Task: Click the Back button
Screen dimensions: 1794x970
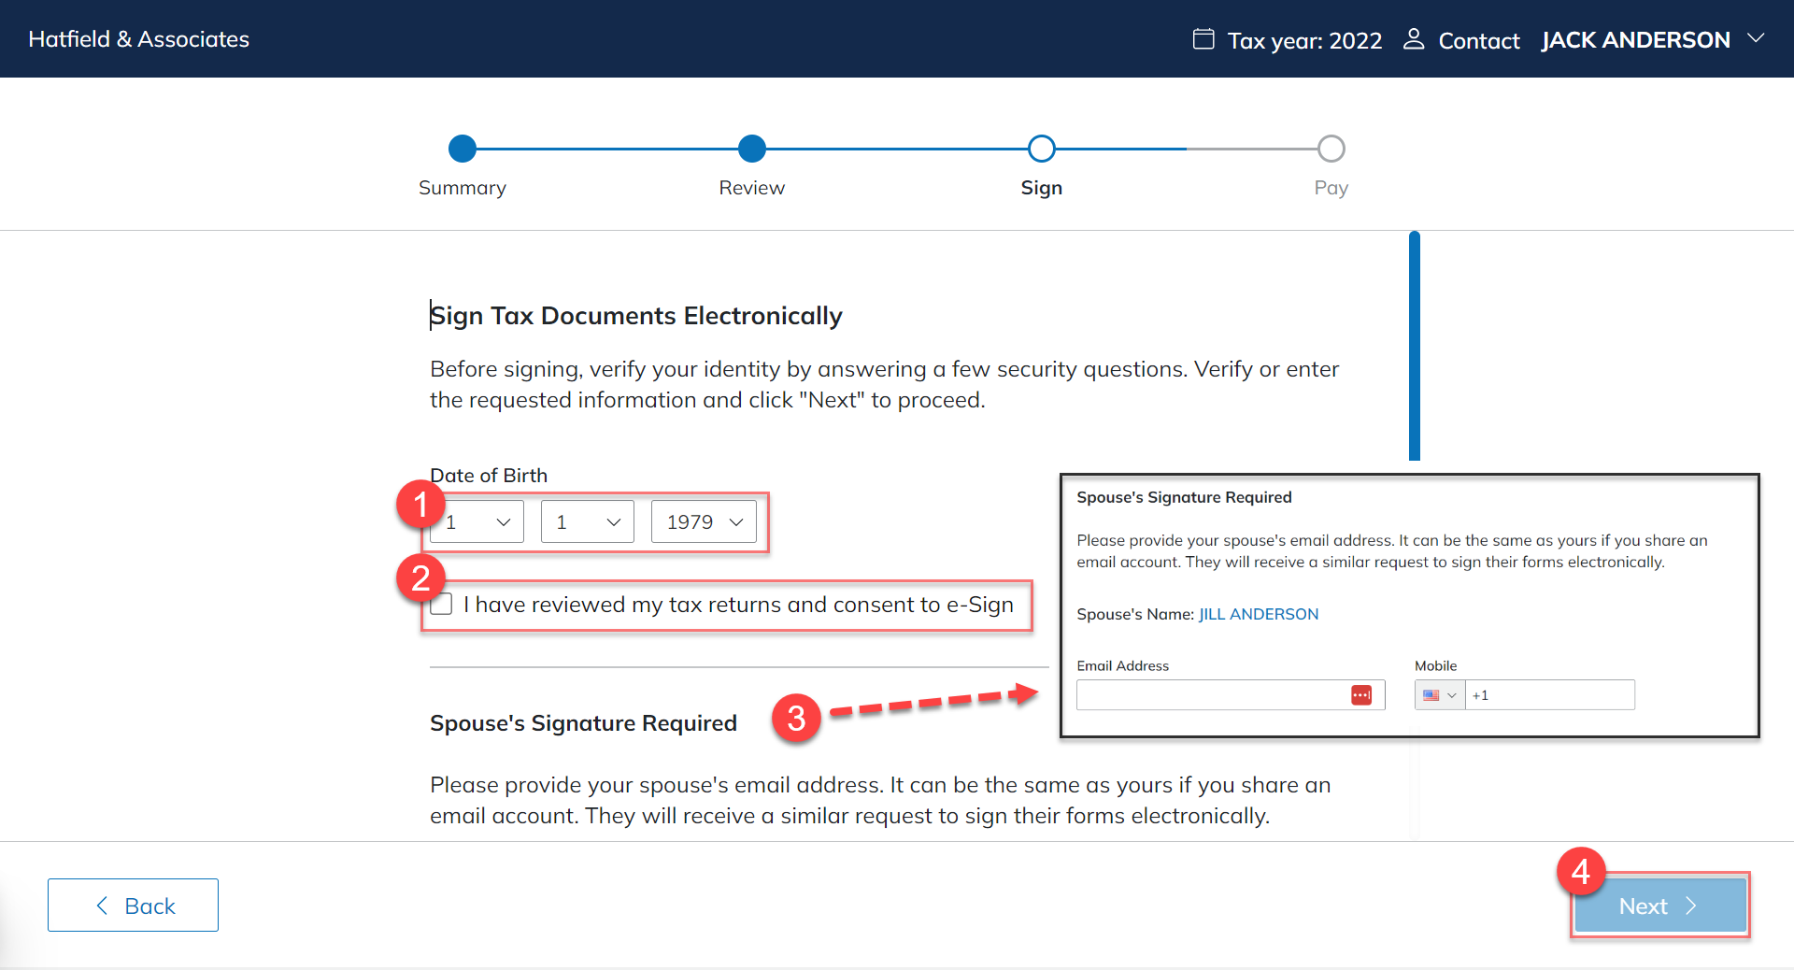Action: [x=133, y=906]
